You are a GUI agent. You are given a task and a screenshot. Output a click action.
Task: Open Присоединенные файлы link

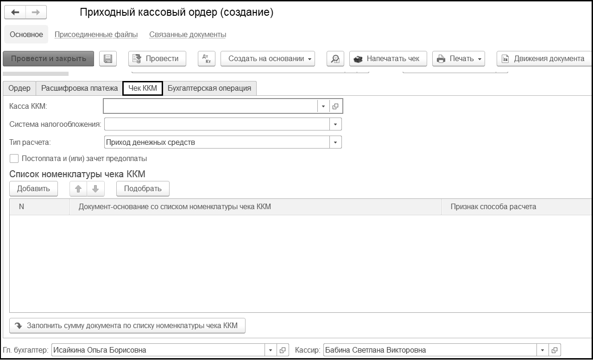[x=96, y=35]
